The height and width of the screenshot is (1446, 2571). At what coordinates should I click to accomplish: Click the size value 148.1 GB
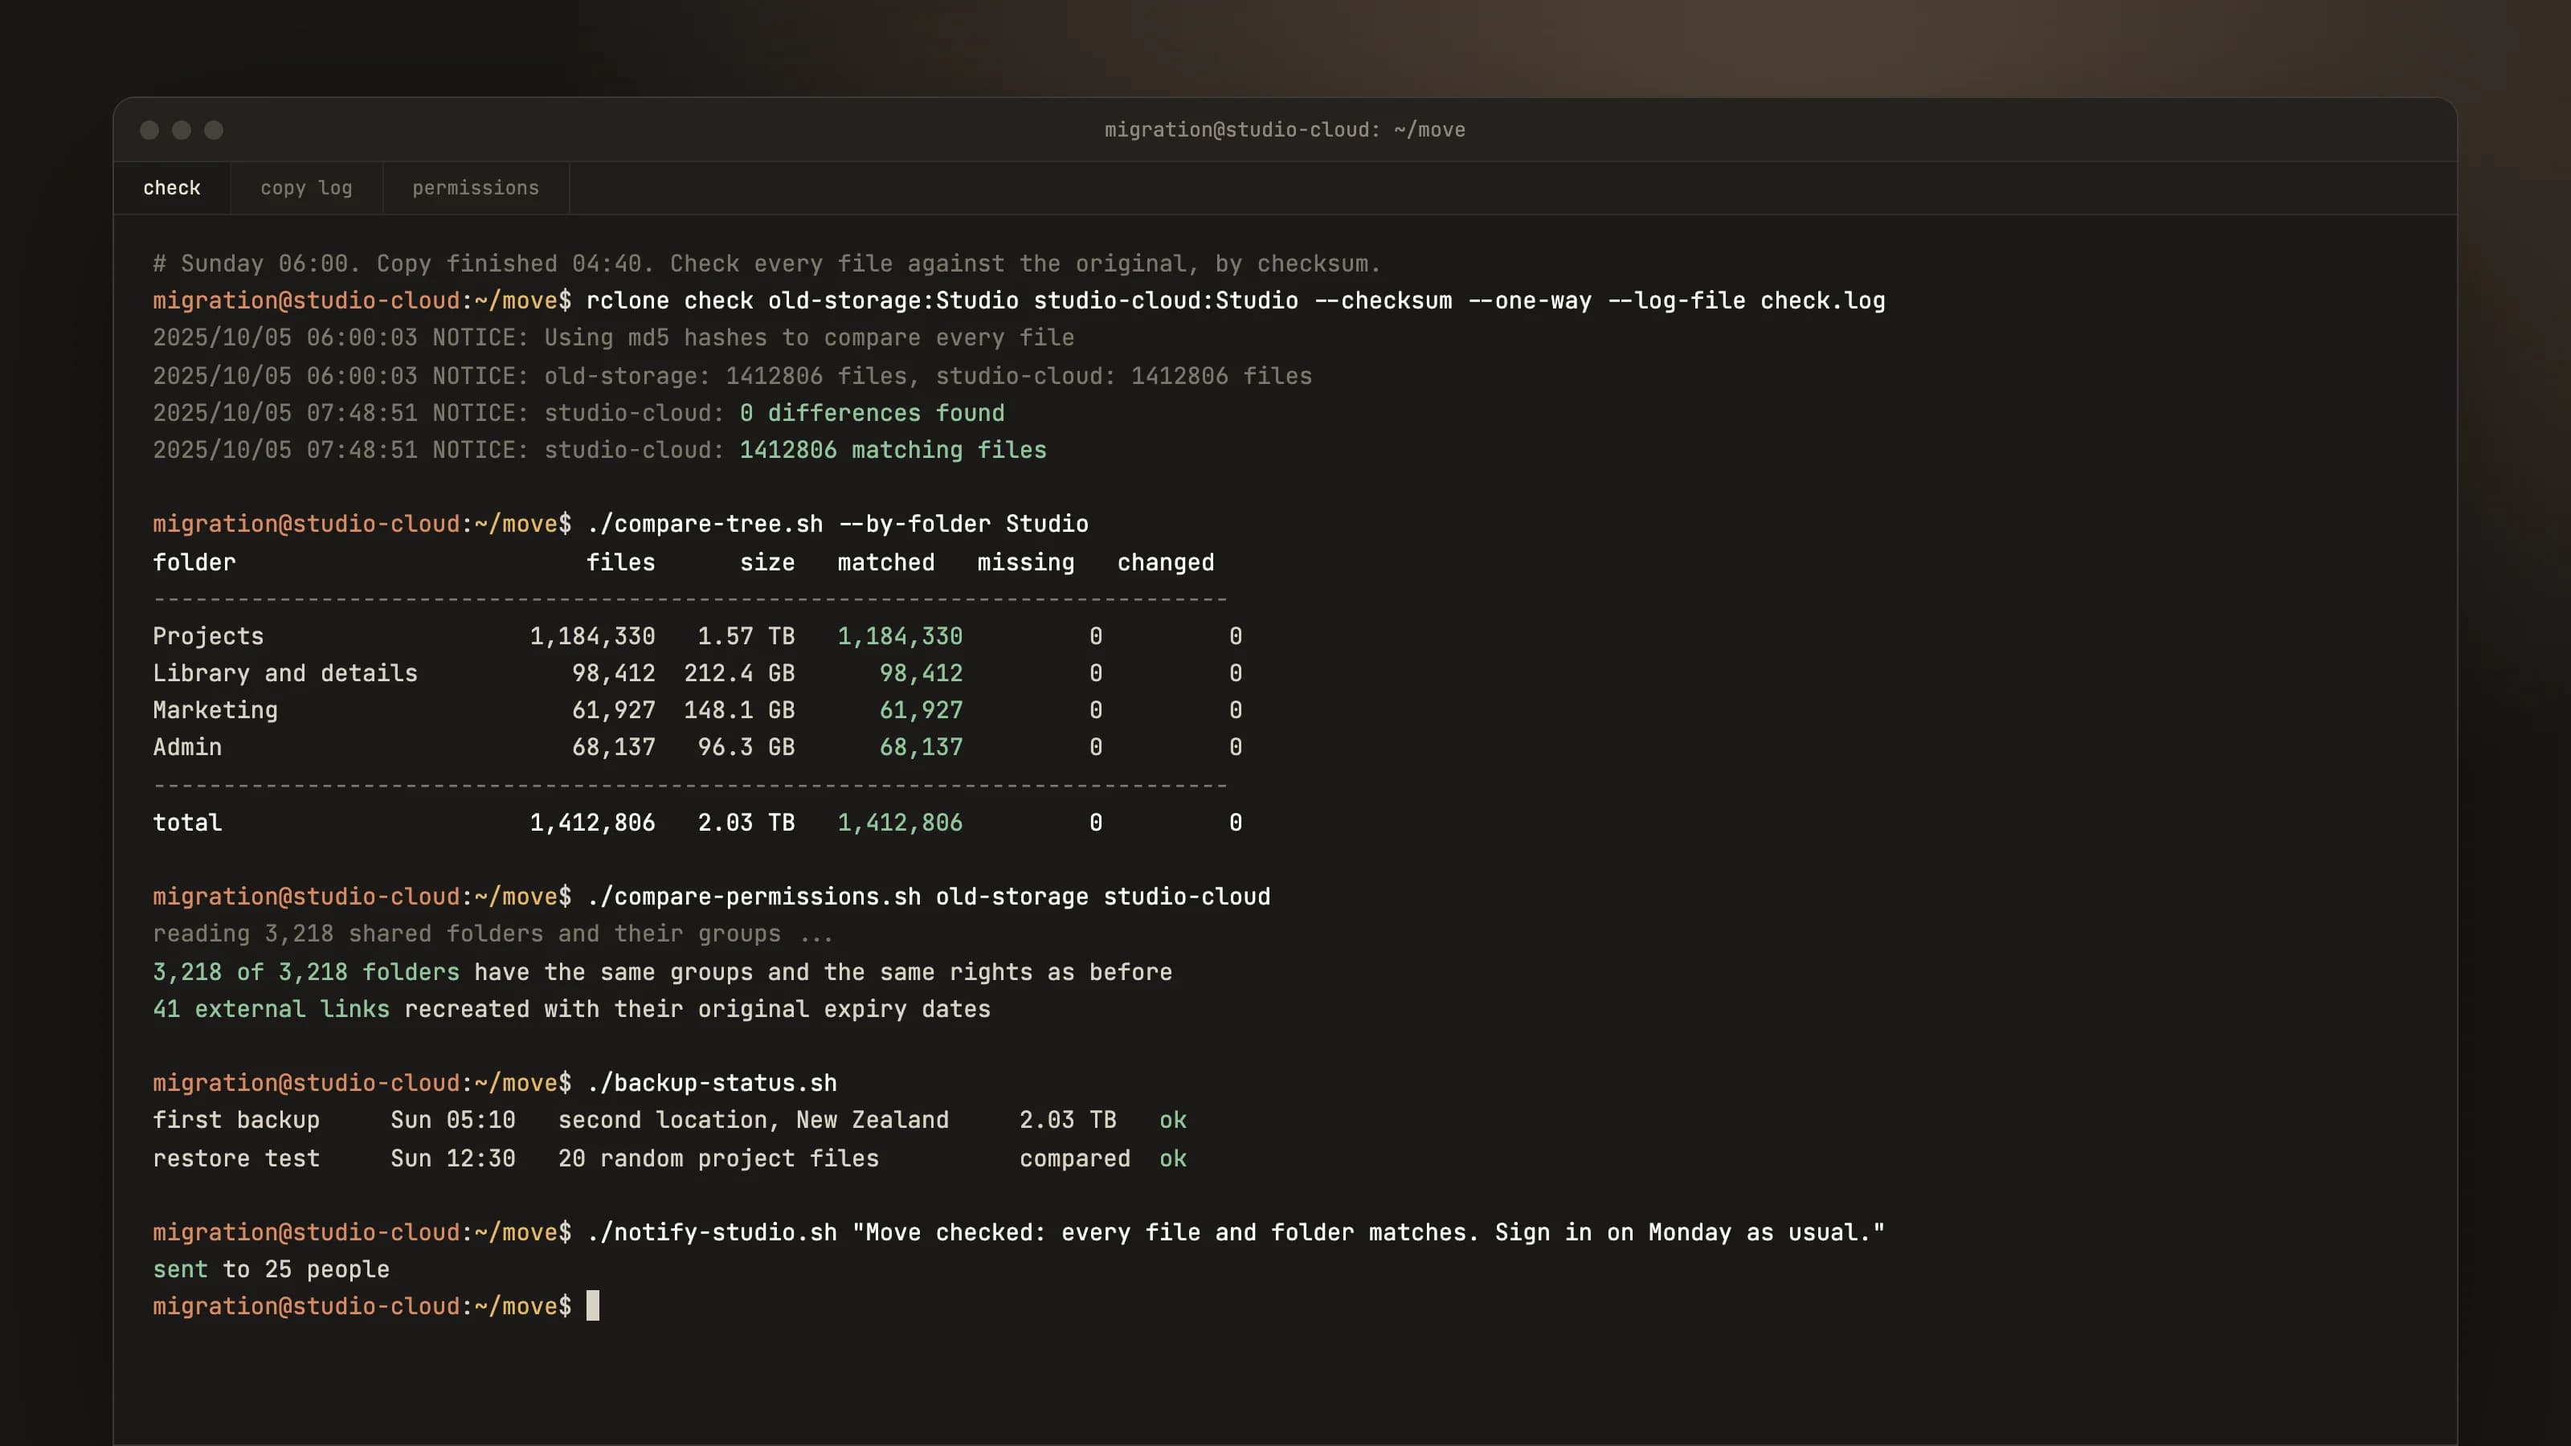(x=739, y=710)
